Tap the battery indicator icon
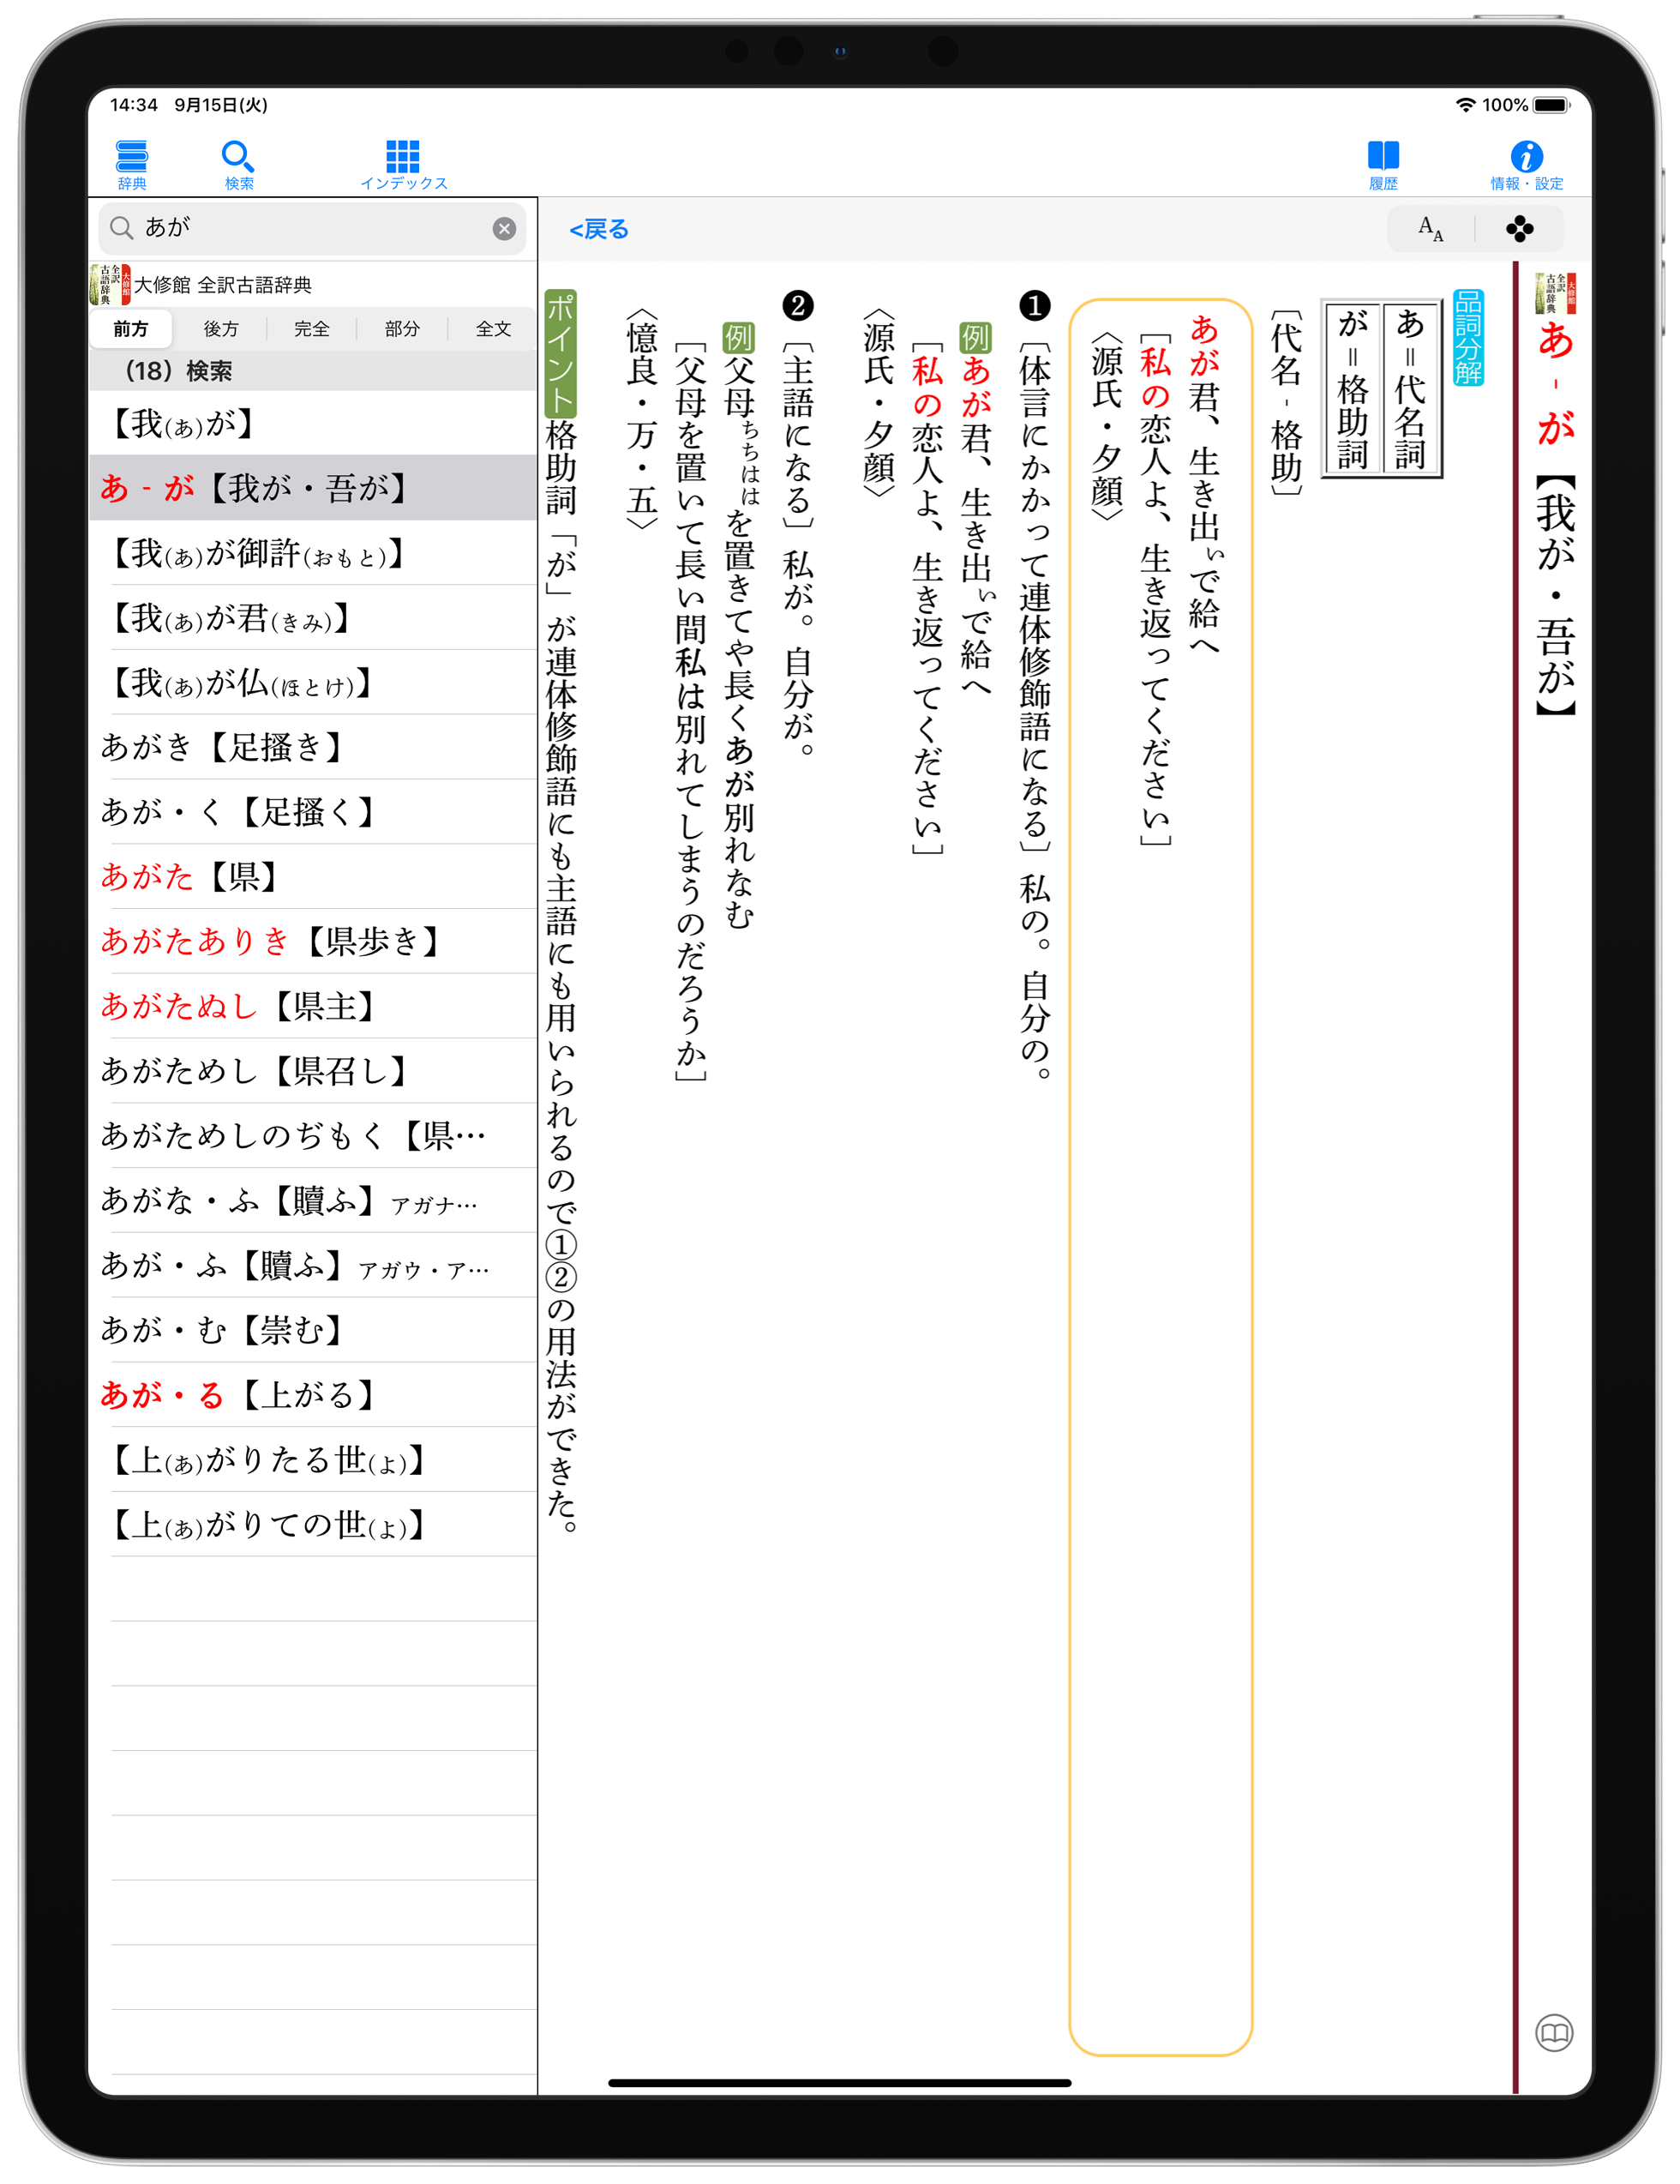This screenshot has height=2184, width=1680. [x=1551, y=105]
